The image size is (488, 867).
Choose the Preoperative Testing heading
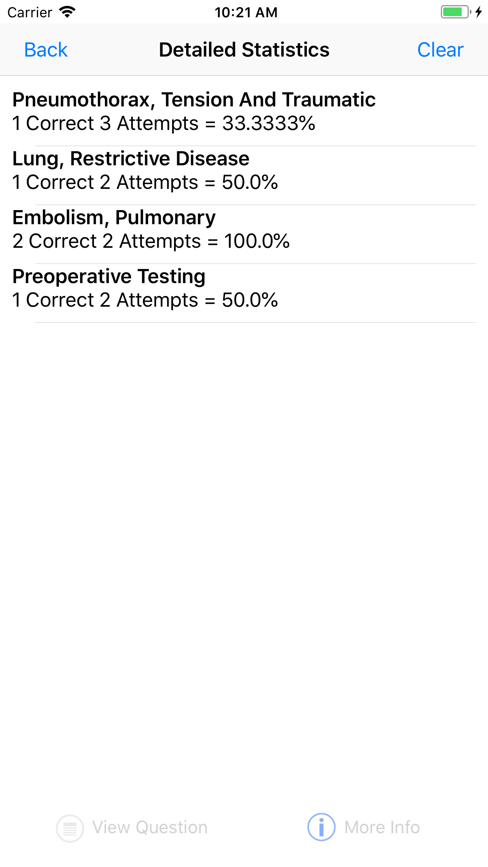(x=109, y=276)
